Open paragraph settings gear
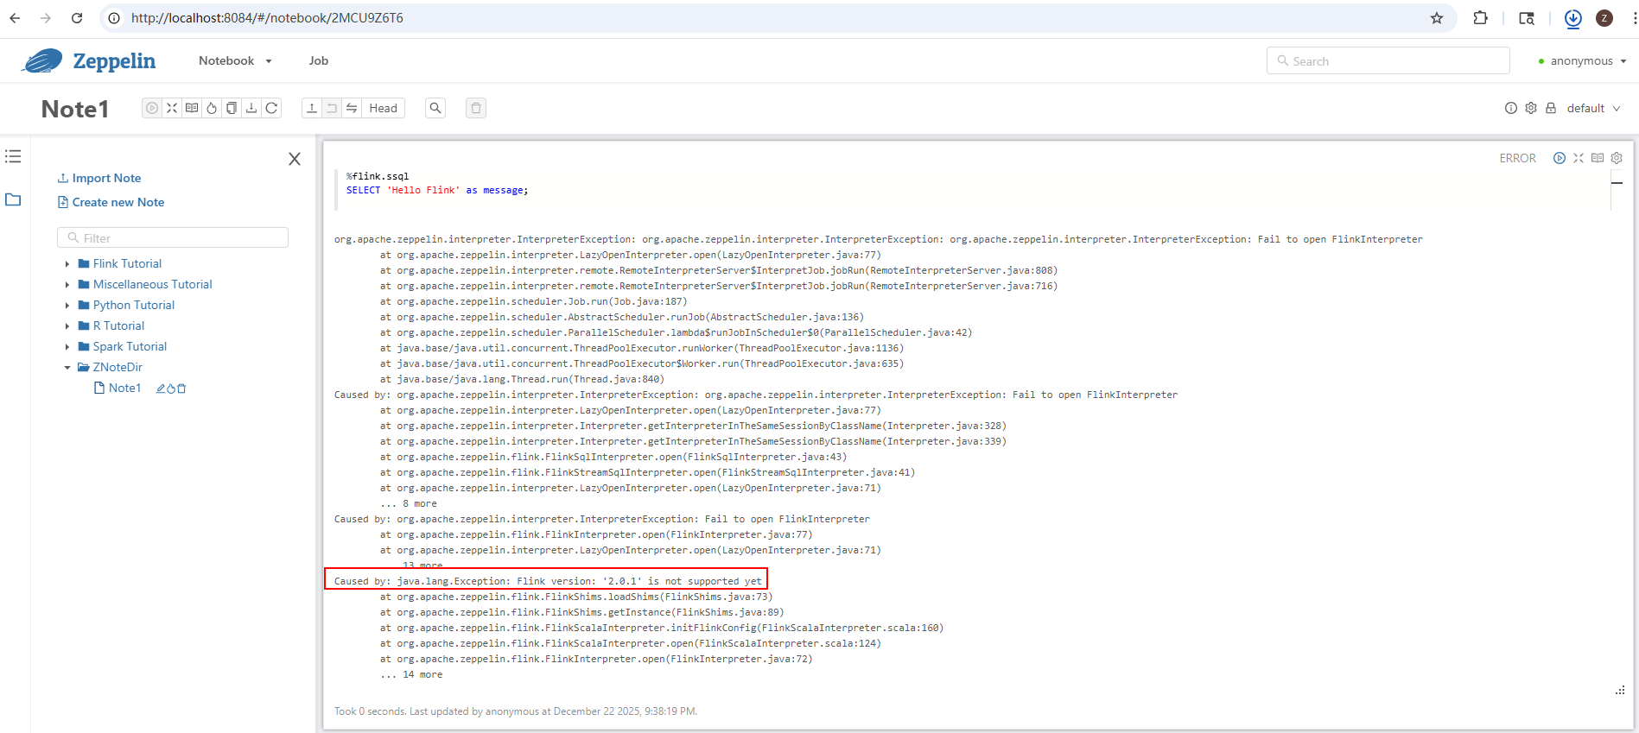 (1617, 158)
